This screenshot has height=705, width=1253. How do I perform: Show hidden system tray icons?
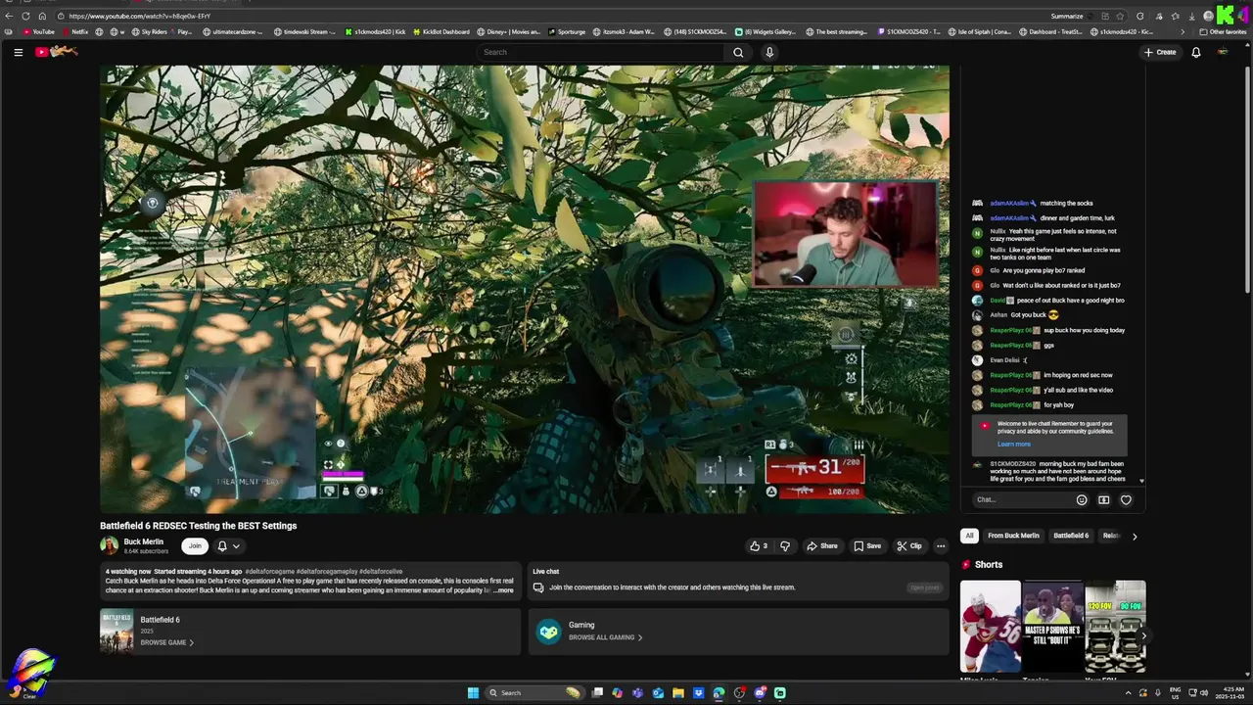1128,692
